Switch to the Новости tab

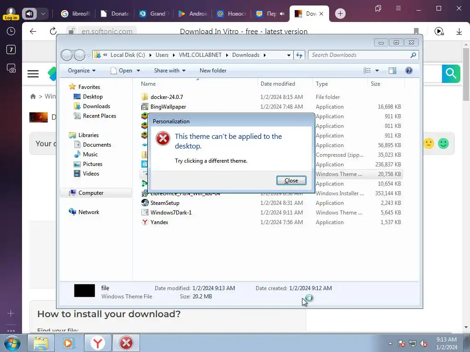tap(232, 14)
